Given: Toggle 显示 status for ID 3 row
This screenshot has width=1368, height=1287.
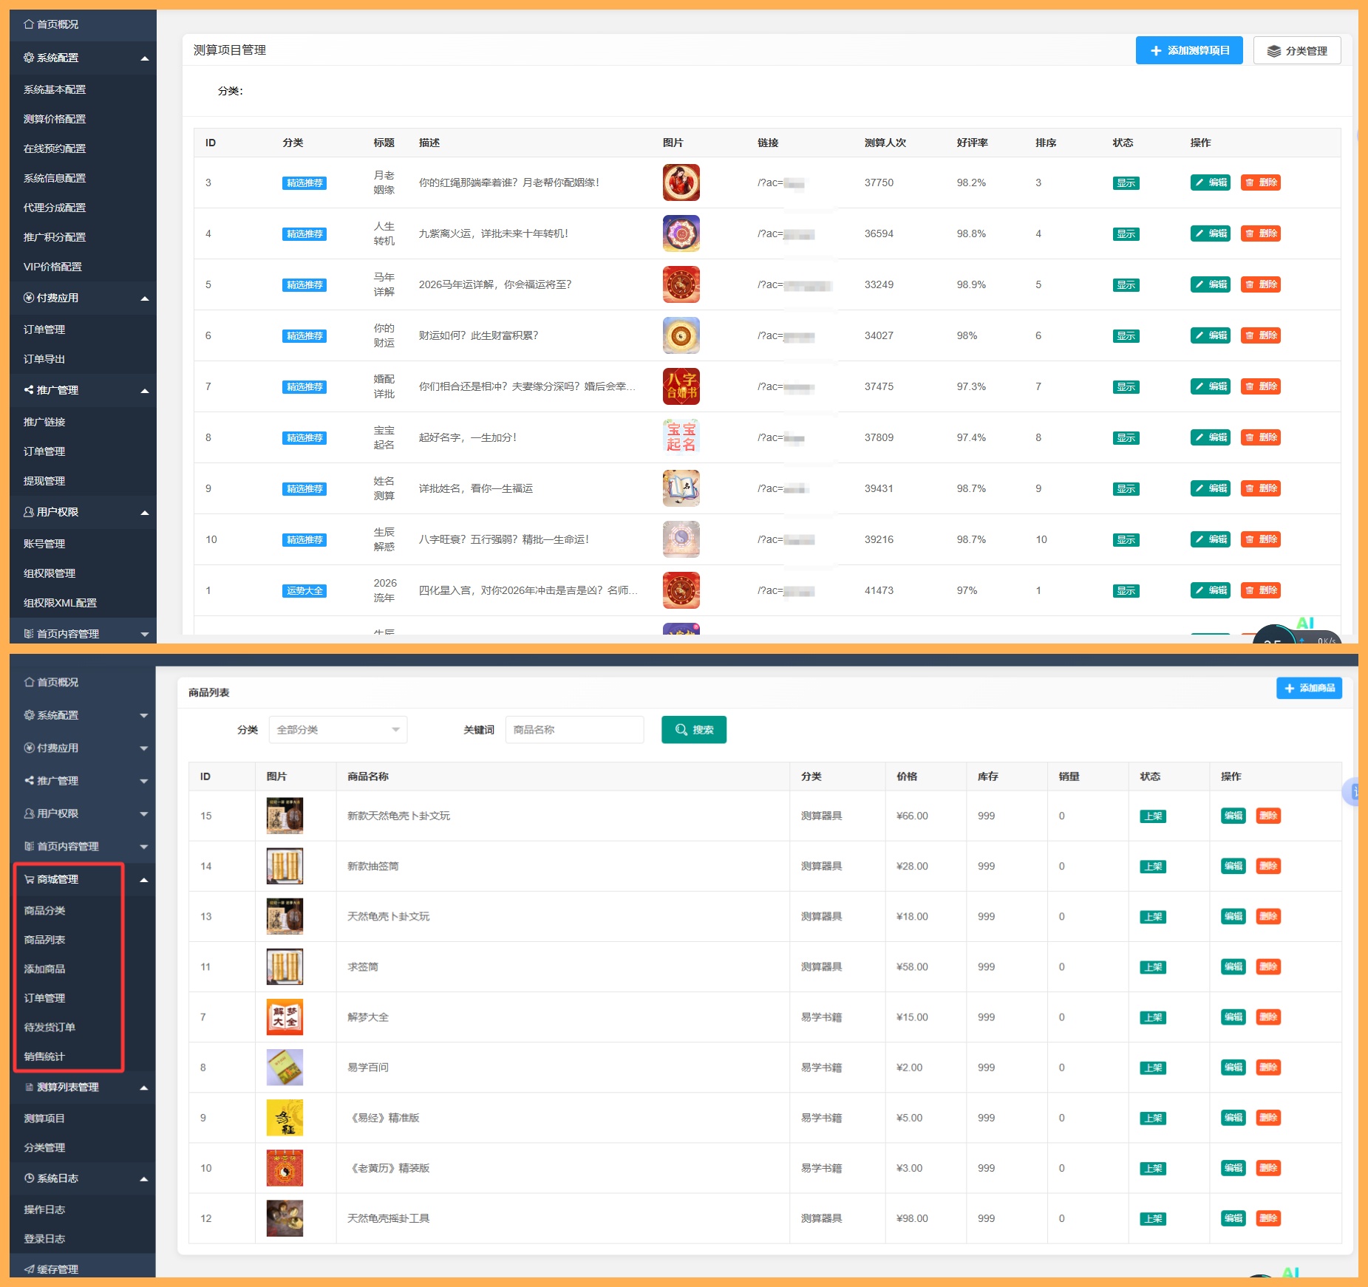Looking at the screenshot, I should (x=1126, y=183).
